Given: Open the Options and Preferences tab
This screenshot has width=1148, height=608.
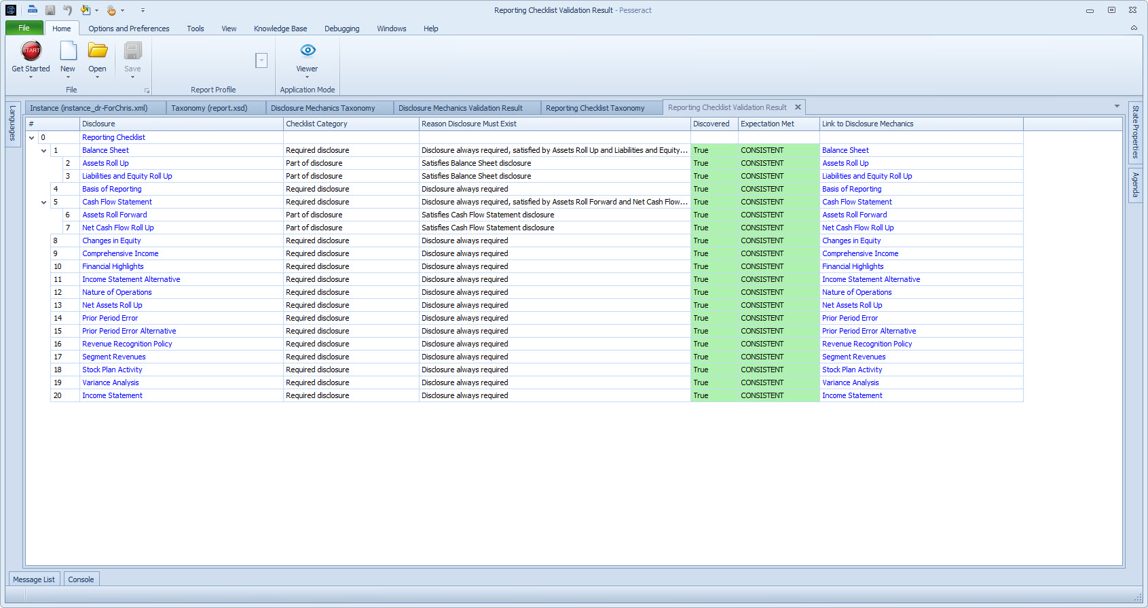Looking at the screenshot, I should click(x=129, y=29).
